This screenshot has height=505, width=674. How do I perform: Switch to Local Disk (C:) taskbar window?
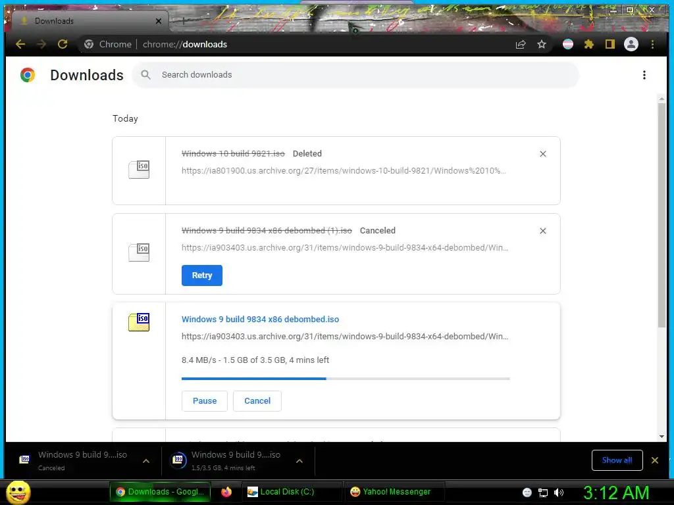[x=292, y=492]
